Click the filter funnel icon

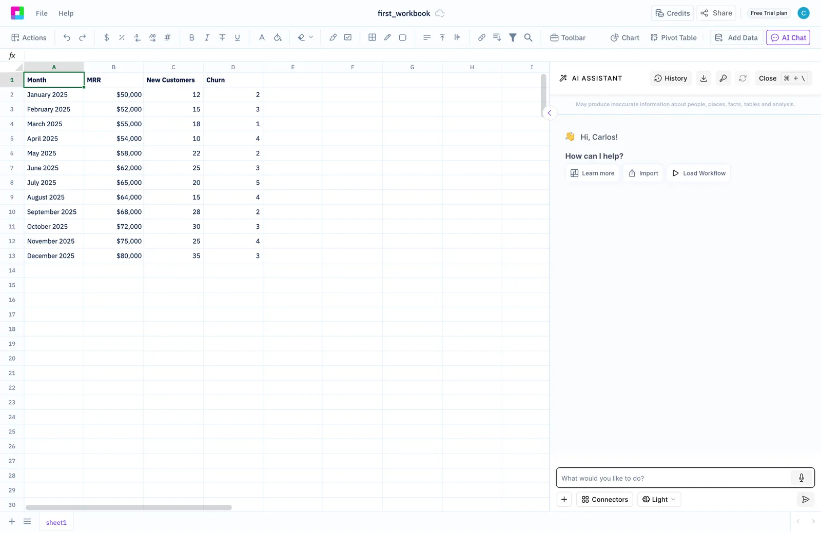pos(513,37)
